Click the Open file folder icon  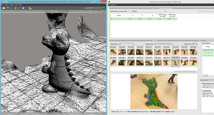click(3, 8)
